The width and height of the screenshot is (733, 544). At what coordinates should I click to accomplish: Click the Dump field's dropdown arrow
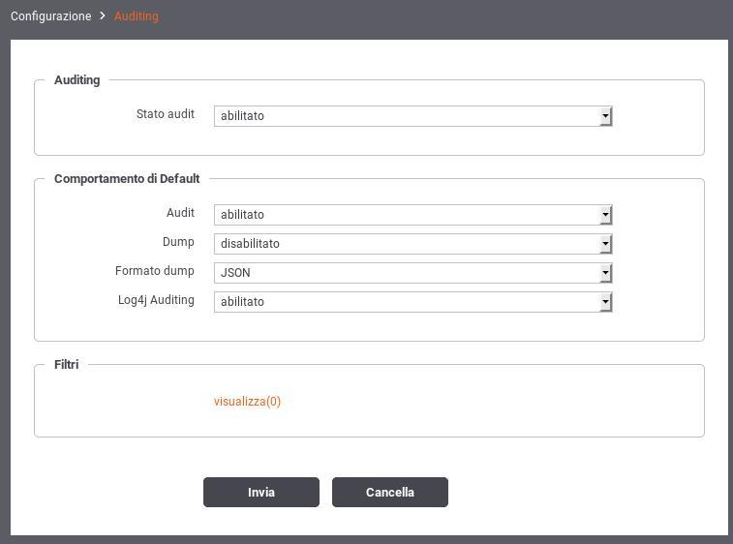[x=605, y=244]
